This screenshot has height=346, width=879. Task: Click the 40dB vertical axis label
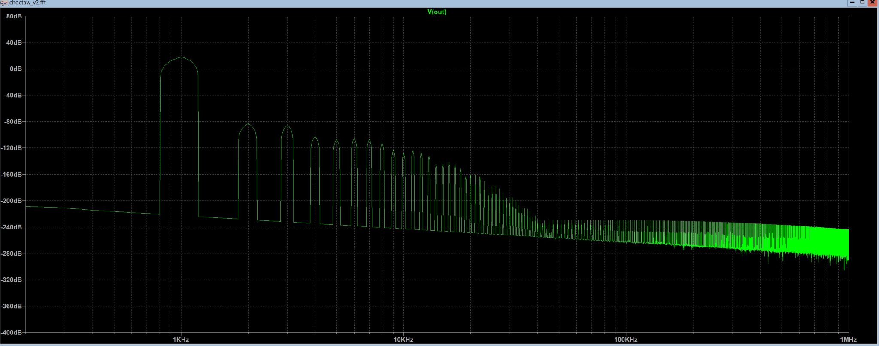click(x=14, y=42)
